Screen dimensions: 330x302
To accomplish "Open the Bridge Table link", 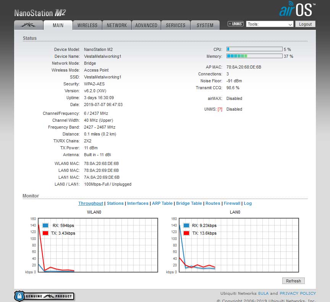I will point(189,203).
